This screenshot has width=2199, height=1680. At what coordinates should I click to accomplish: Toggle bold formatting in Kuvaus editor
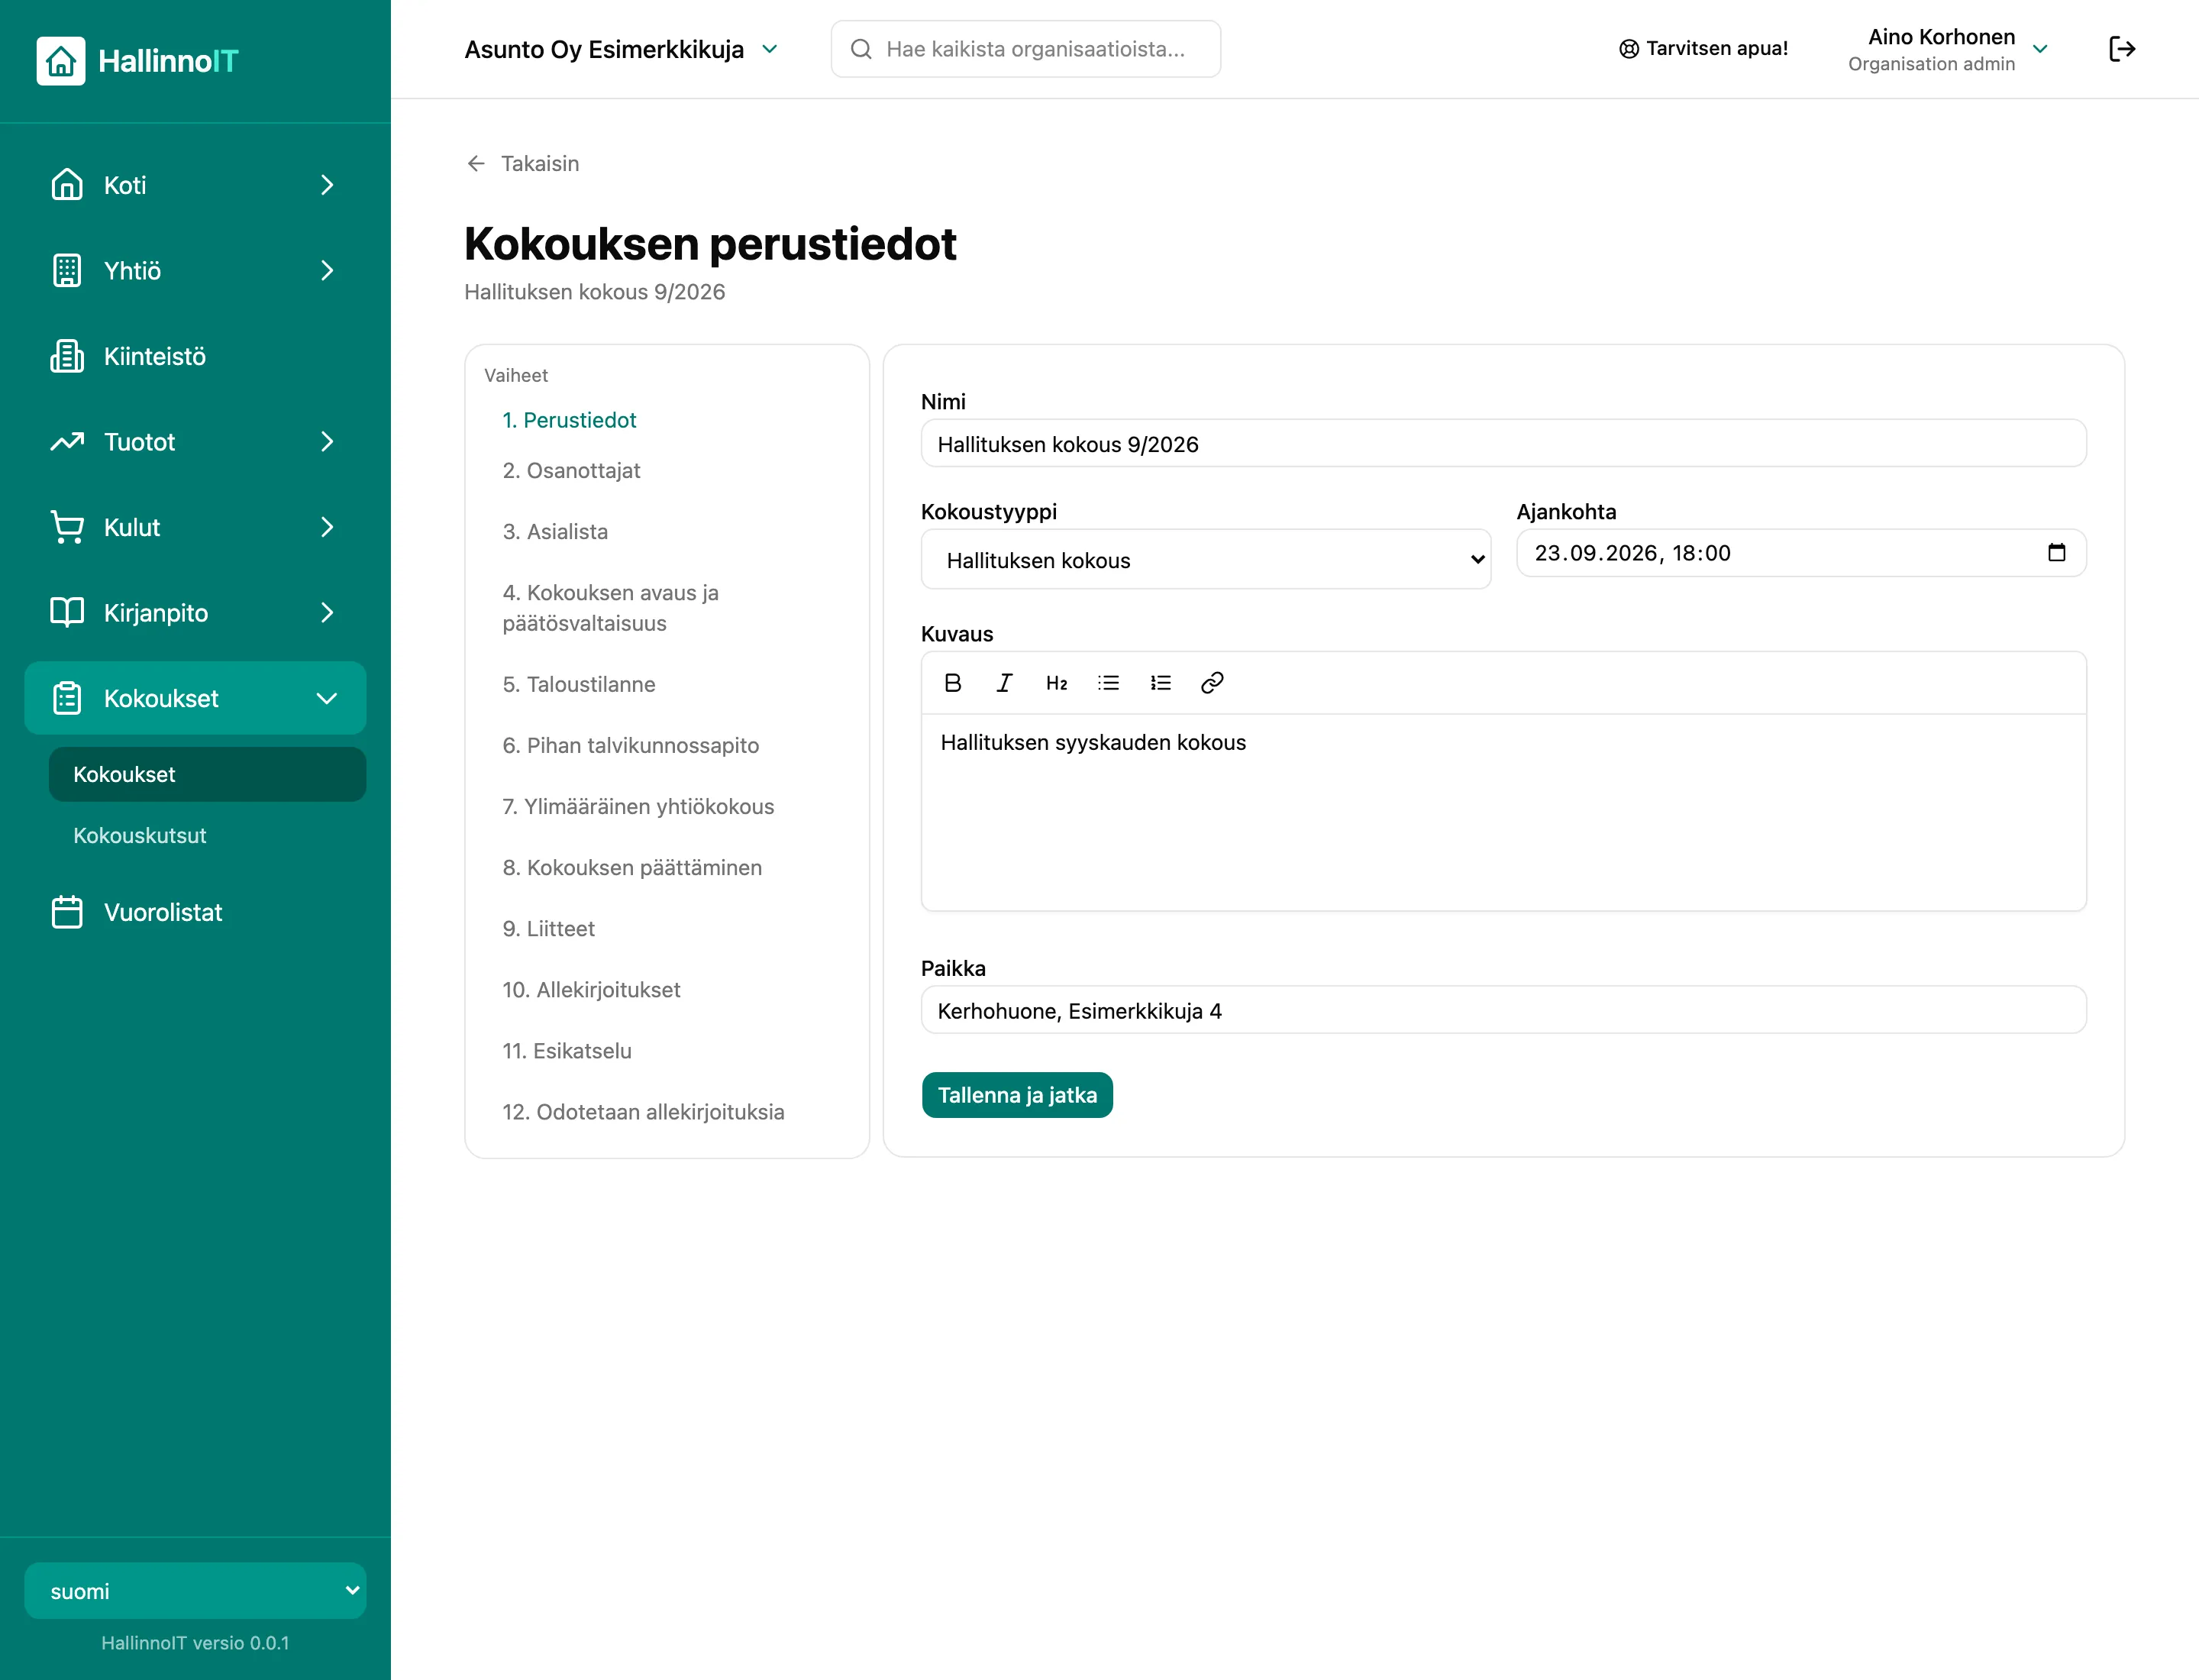pos(952,683)
